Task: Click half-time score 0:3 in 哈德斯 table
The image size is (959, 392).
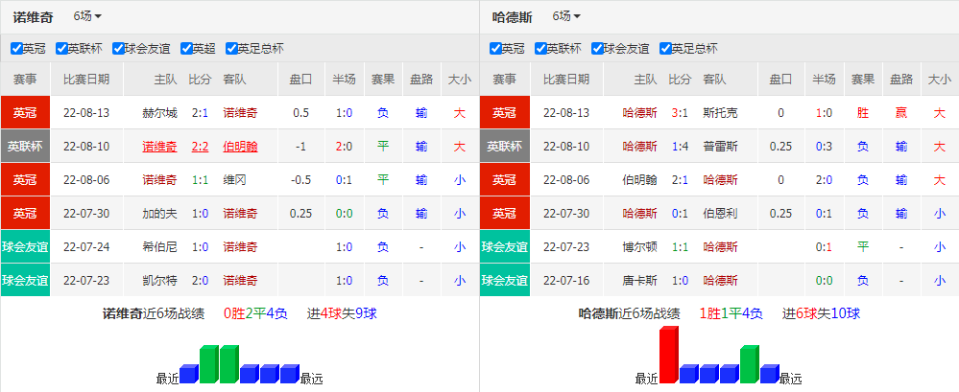Action: (x=824, y=147)
